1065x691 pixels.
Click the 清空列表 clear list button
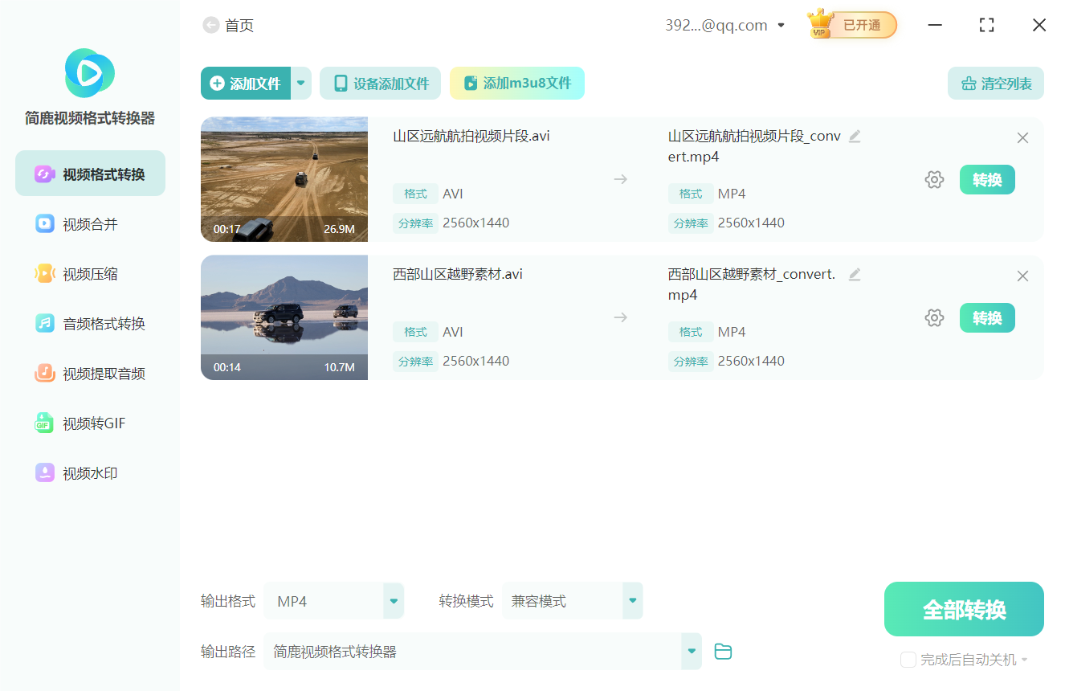tap(995, 83)
